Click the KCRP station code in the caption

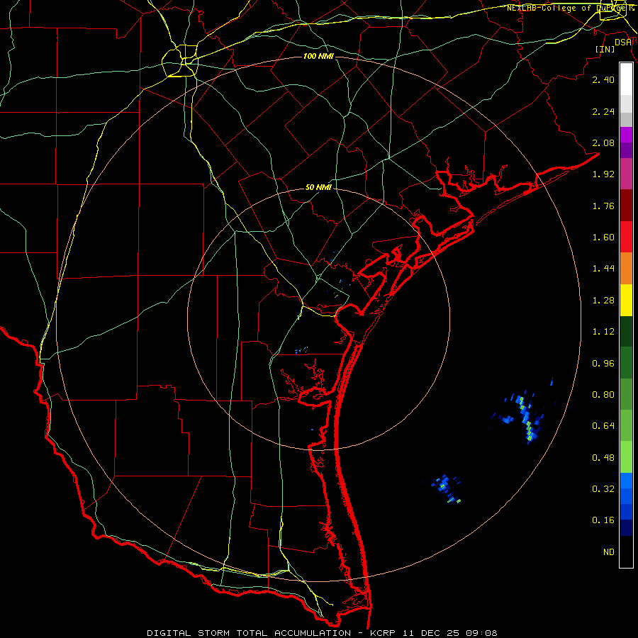(383, 633)
